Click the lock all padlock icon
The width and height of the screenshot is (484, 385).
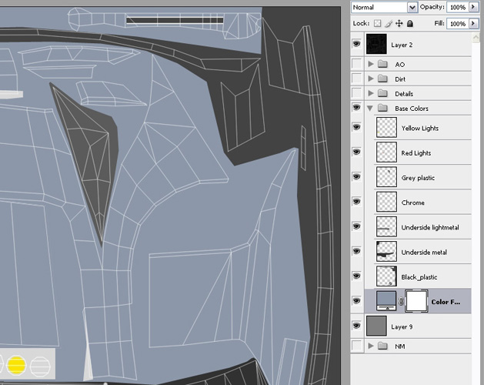pyautogui.click(x=410, y=24)
